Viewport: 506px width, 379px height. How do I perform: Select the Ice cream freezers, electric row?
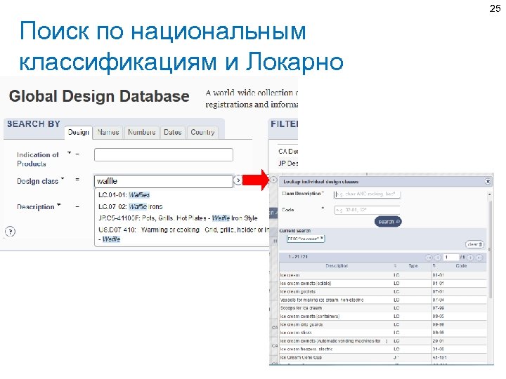click(383, 350)
